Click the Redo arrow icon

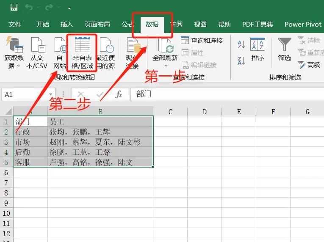click(49, 8)
